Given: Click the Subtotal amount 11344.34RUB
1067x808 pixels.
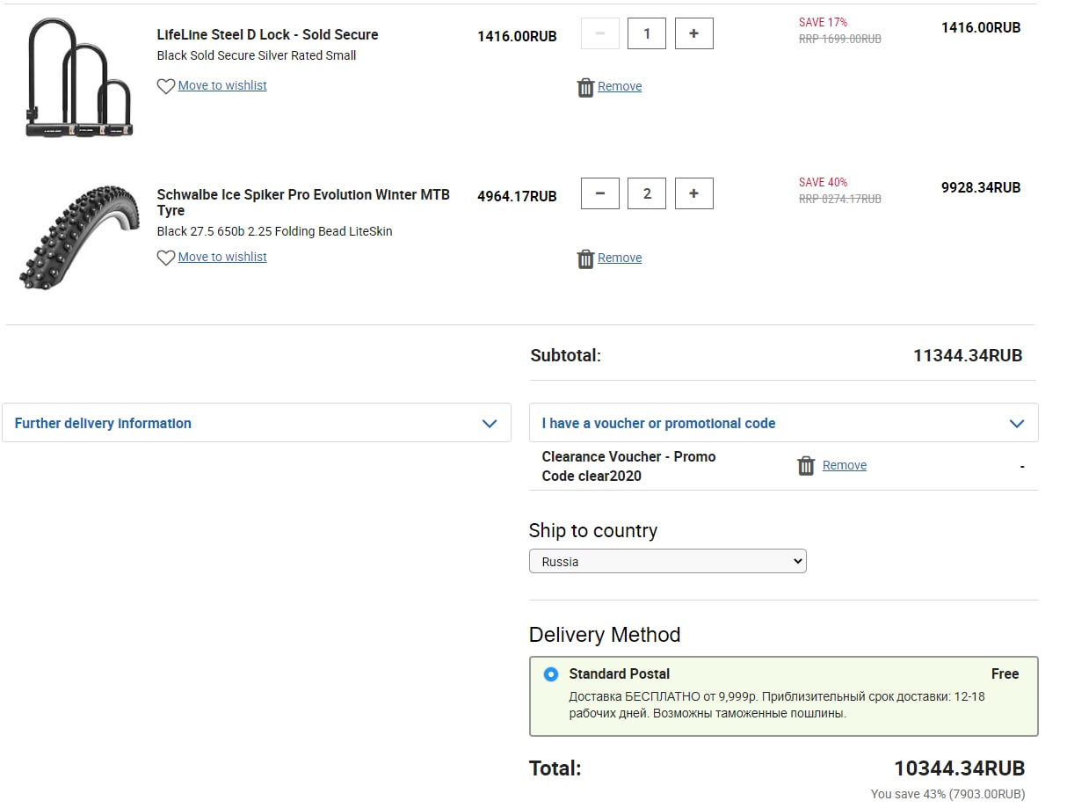Looking at the screenshot, I should [x=968, y=356].
